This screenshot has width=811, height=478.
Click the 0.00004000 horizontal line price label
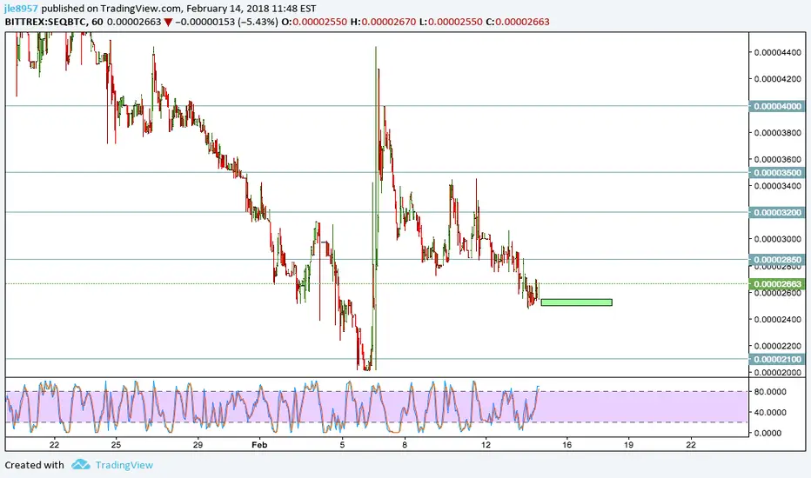click(x=777, y=106)
